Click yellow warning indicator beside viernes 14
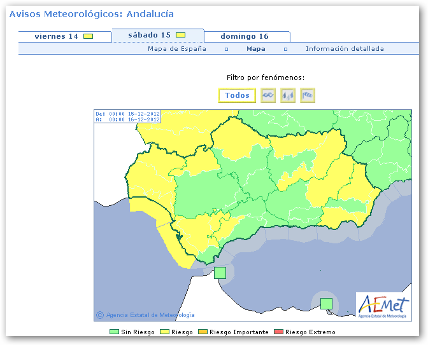This screenshot has height=345, width=428. (88, 36)
